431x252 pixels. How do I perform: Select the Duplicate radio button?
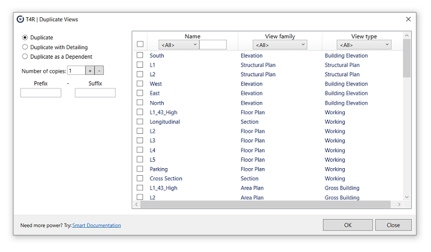coord(25,38)
